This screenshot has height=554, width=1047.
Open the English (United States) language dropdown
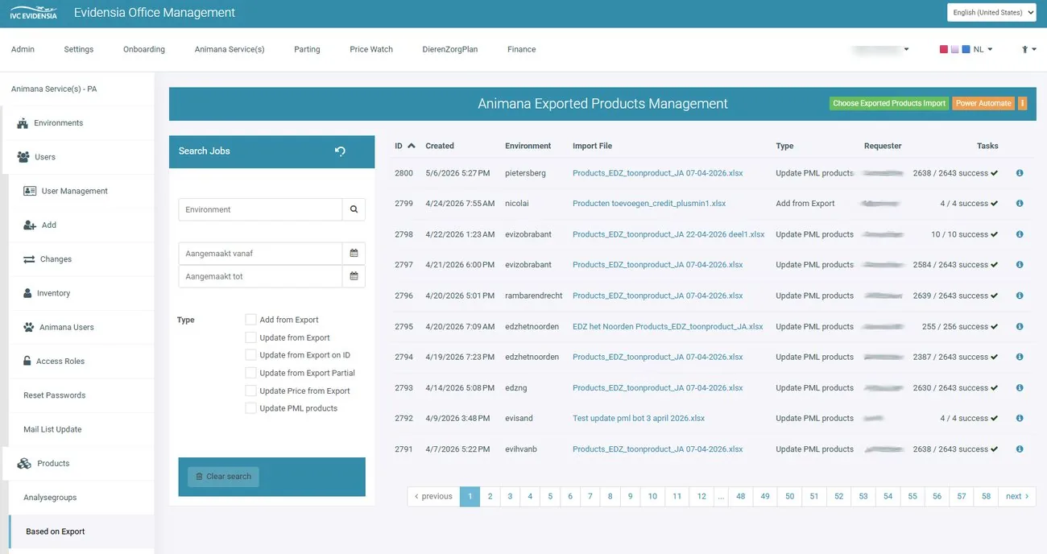(x=991, y=12)
